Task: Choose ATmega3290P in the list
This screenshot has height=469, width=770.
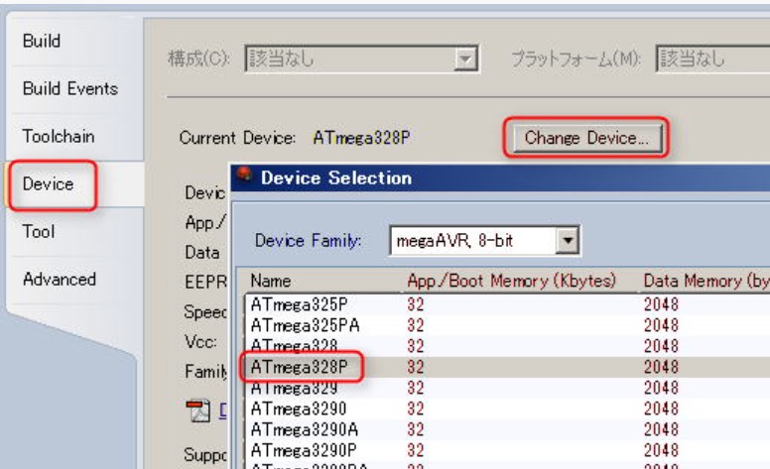Action: (x=296, y=447)
